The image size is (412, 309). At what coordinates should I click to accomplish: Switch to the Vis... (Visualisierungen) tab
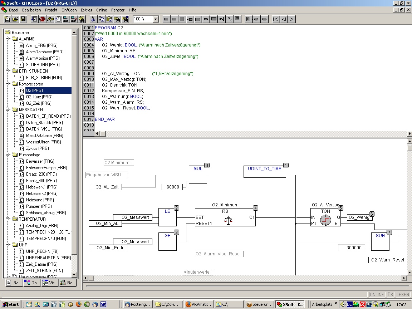pyautogui.click(x=50, y=283)
